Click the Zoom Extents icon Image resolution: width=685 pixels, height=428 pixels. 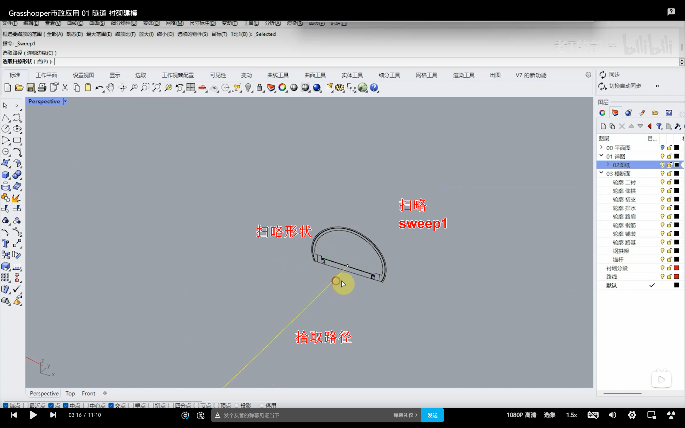tap(156, 87)
